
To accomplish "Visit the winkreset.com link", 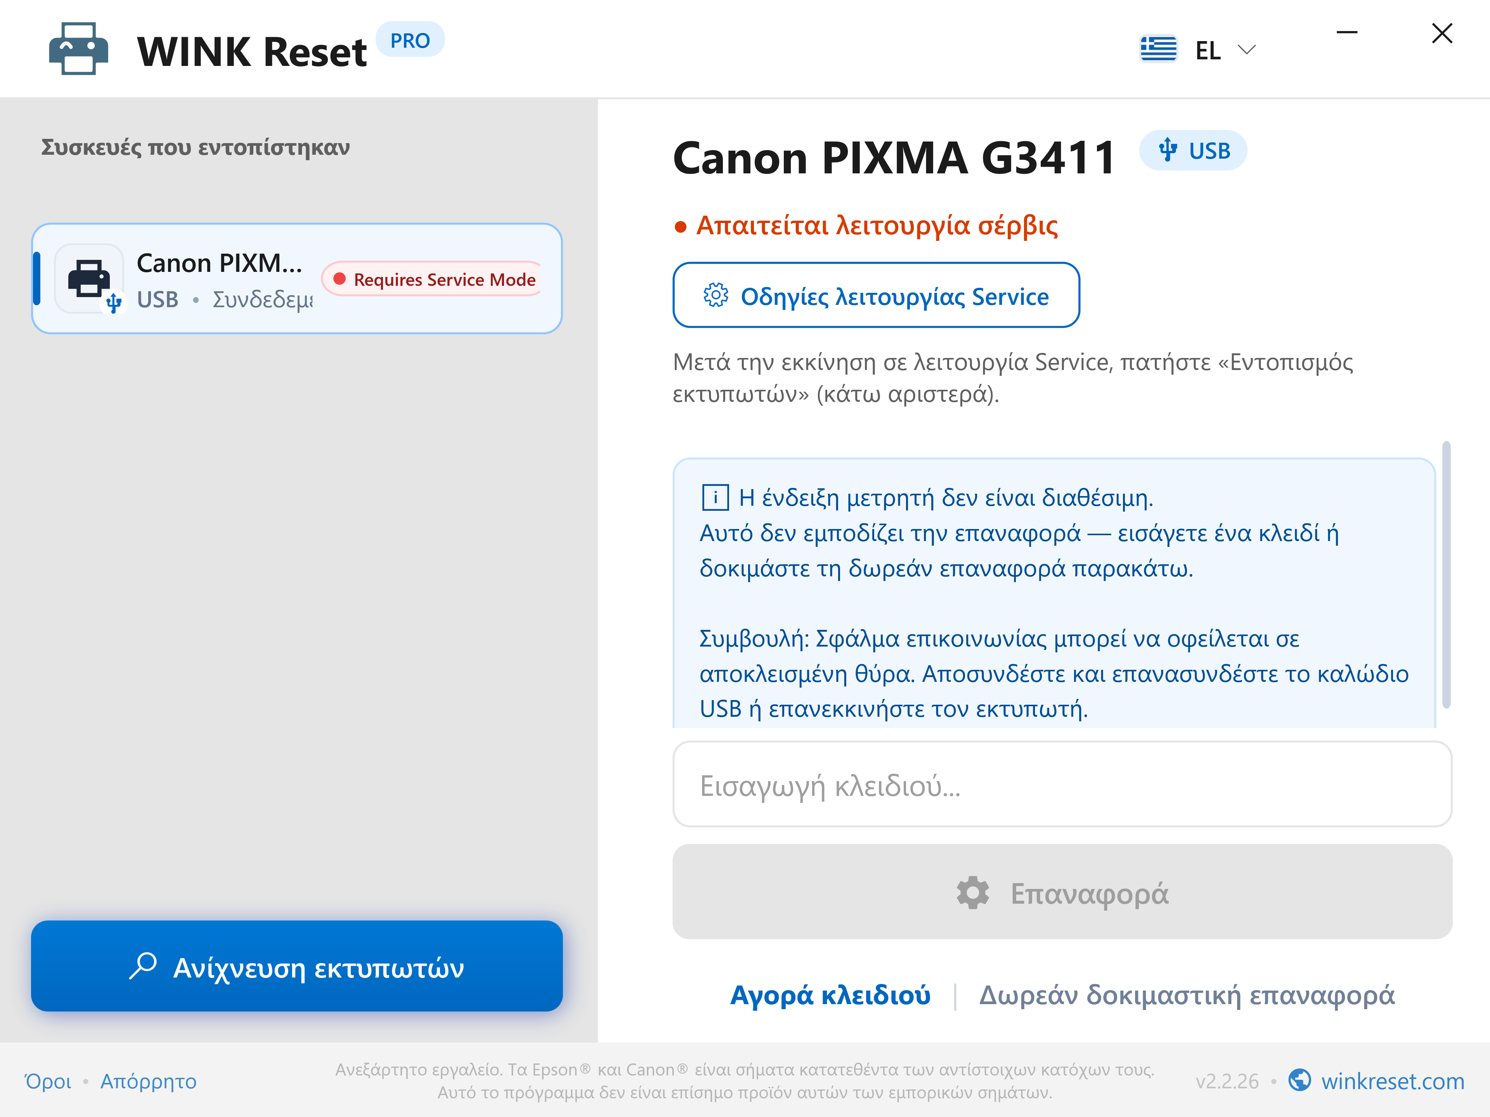I will 1392,1081.
